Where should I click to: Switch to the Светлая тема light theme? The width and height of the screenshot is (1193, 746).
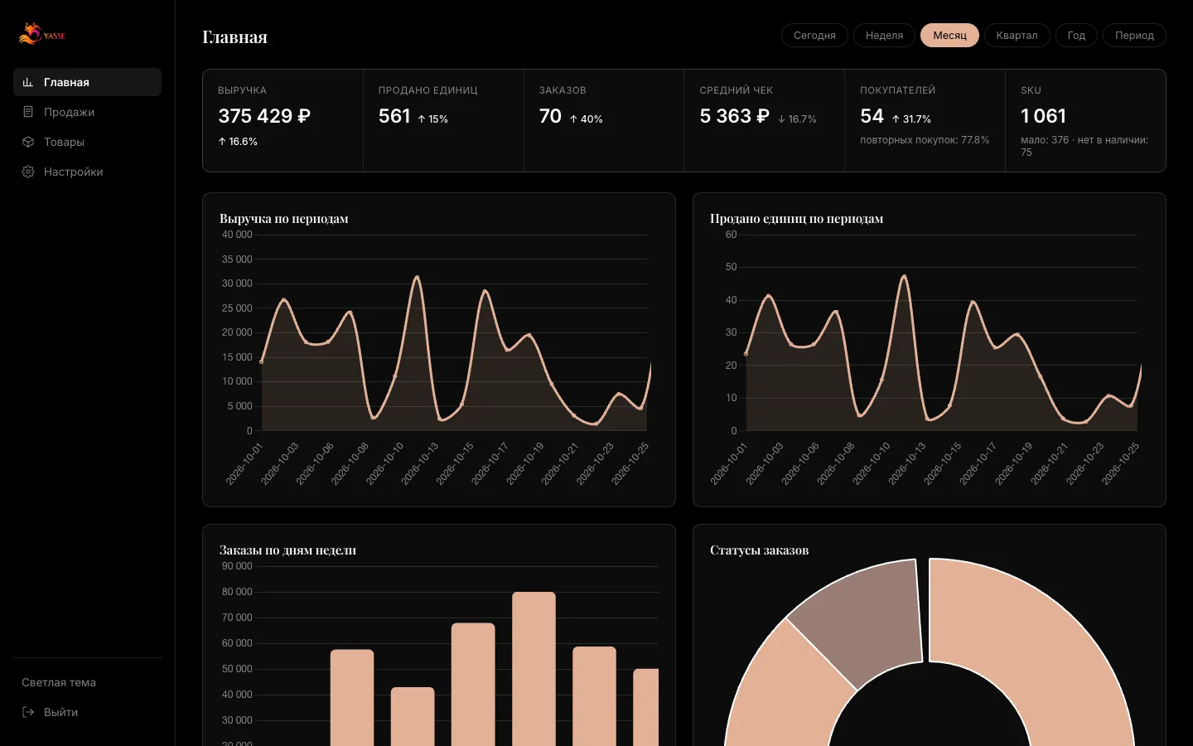pos(59,682)
